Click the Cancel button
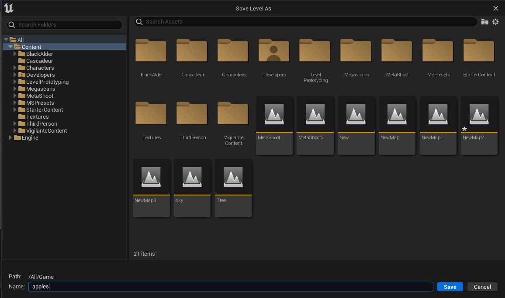Screen dimensions: 505x298 click(x=482, y=287)
